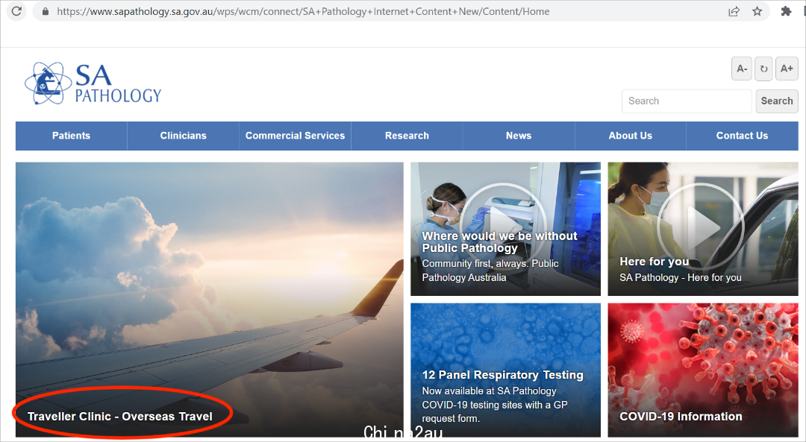Submit the query with the Search button

[777, 101]
